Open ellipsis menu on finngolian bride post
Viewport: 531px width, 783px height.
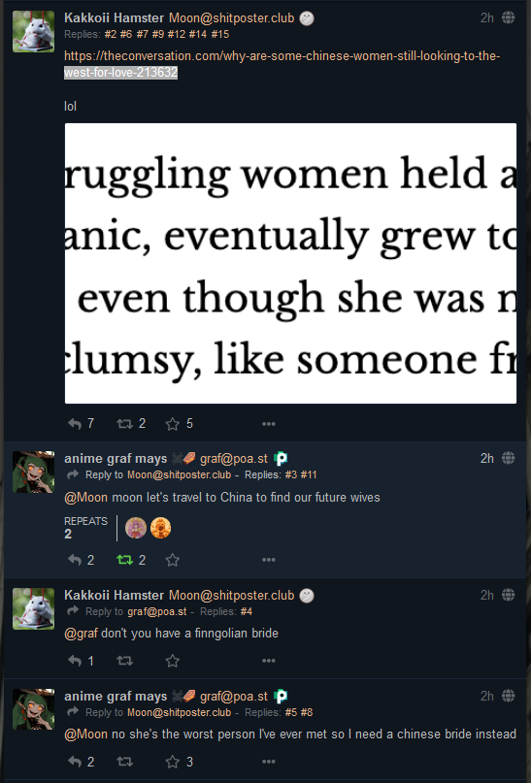point(269,661)
